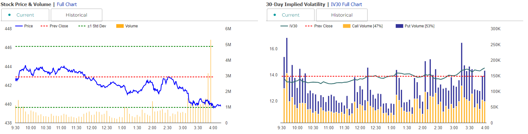This screenshot has width=528, height=134.
Task: Click the blue Price legend line icon
Action: pos(19,26)
